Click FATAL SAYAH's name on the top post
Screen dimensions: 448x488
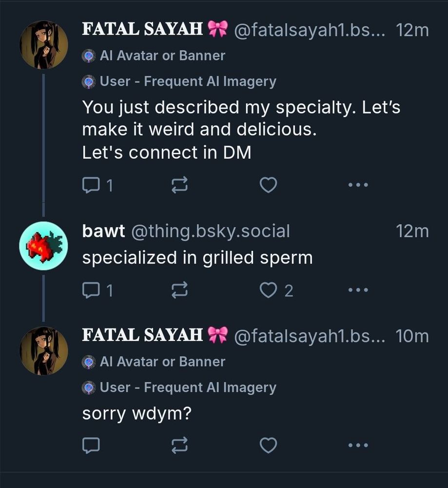142,29
